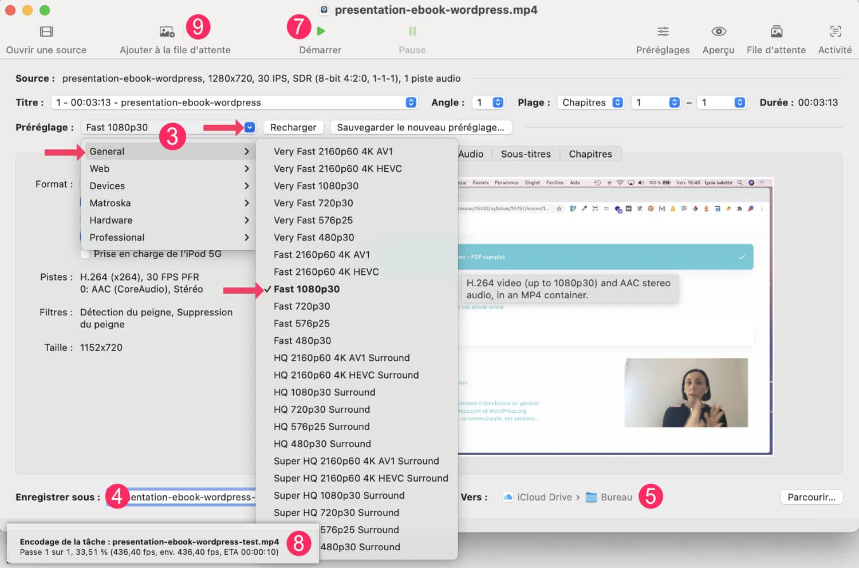Click the Parcourir… button
The image size is (859, 568).
click(811, 497)
